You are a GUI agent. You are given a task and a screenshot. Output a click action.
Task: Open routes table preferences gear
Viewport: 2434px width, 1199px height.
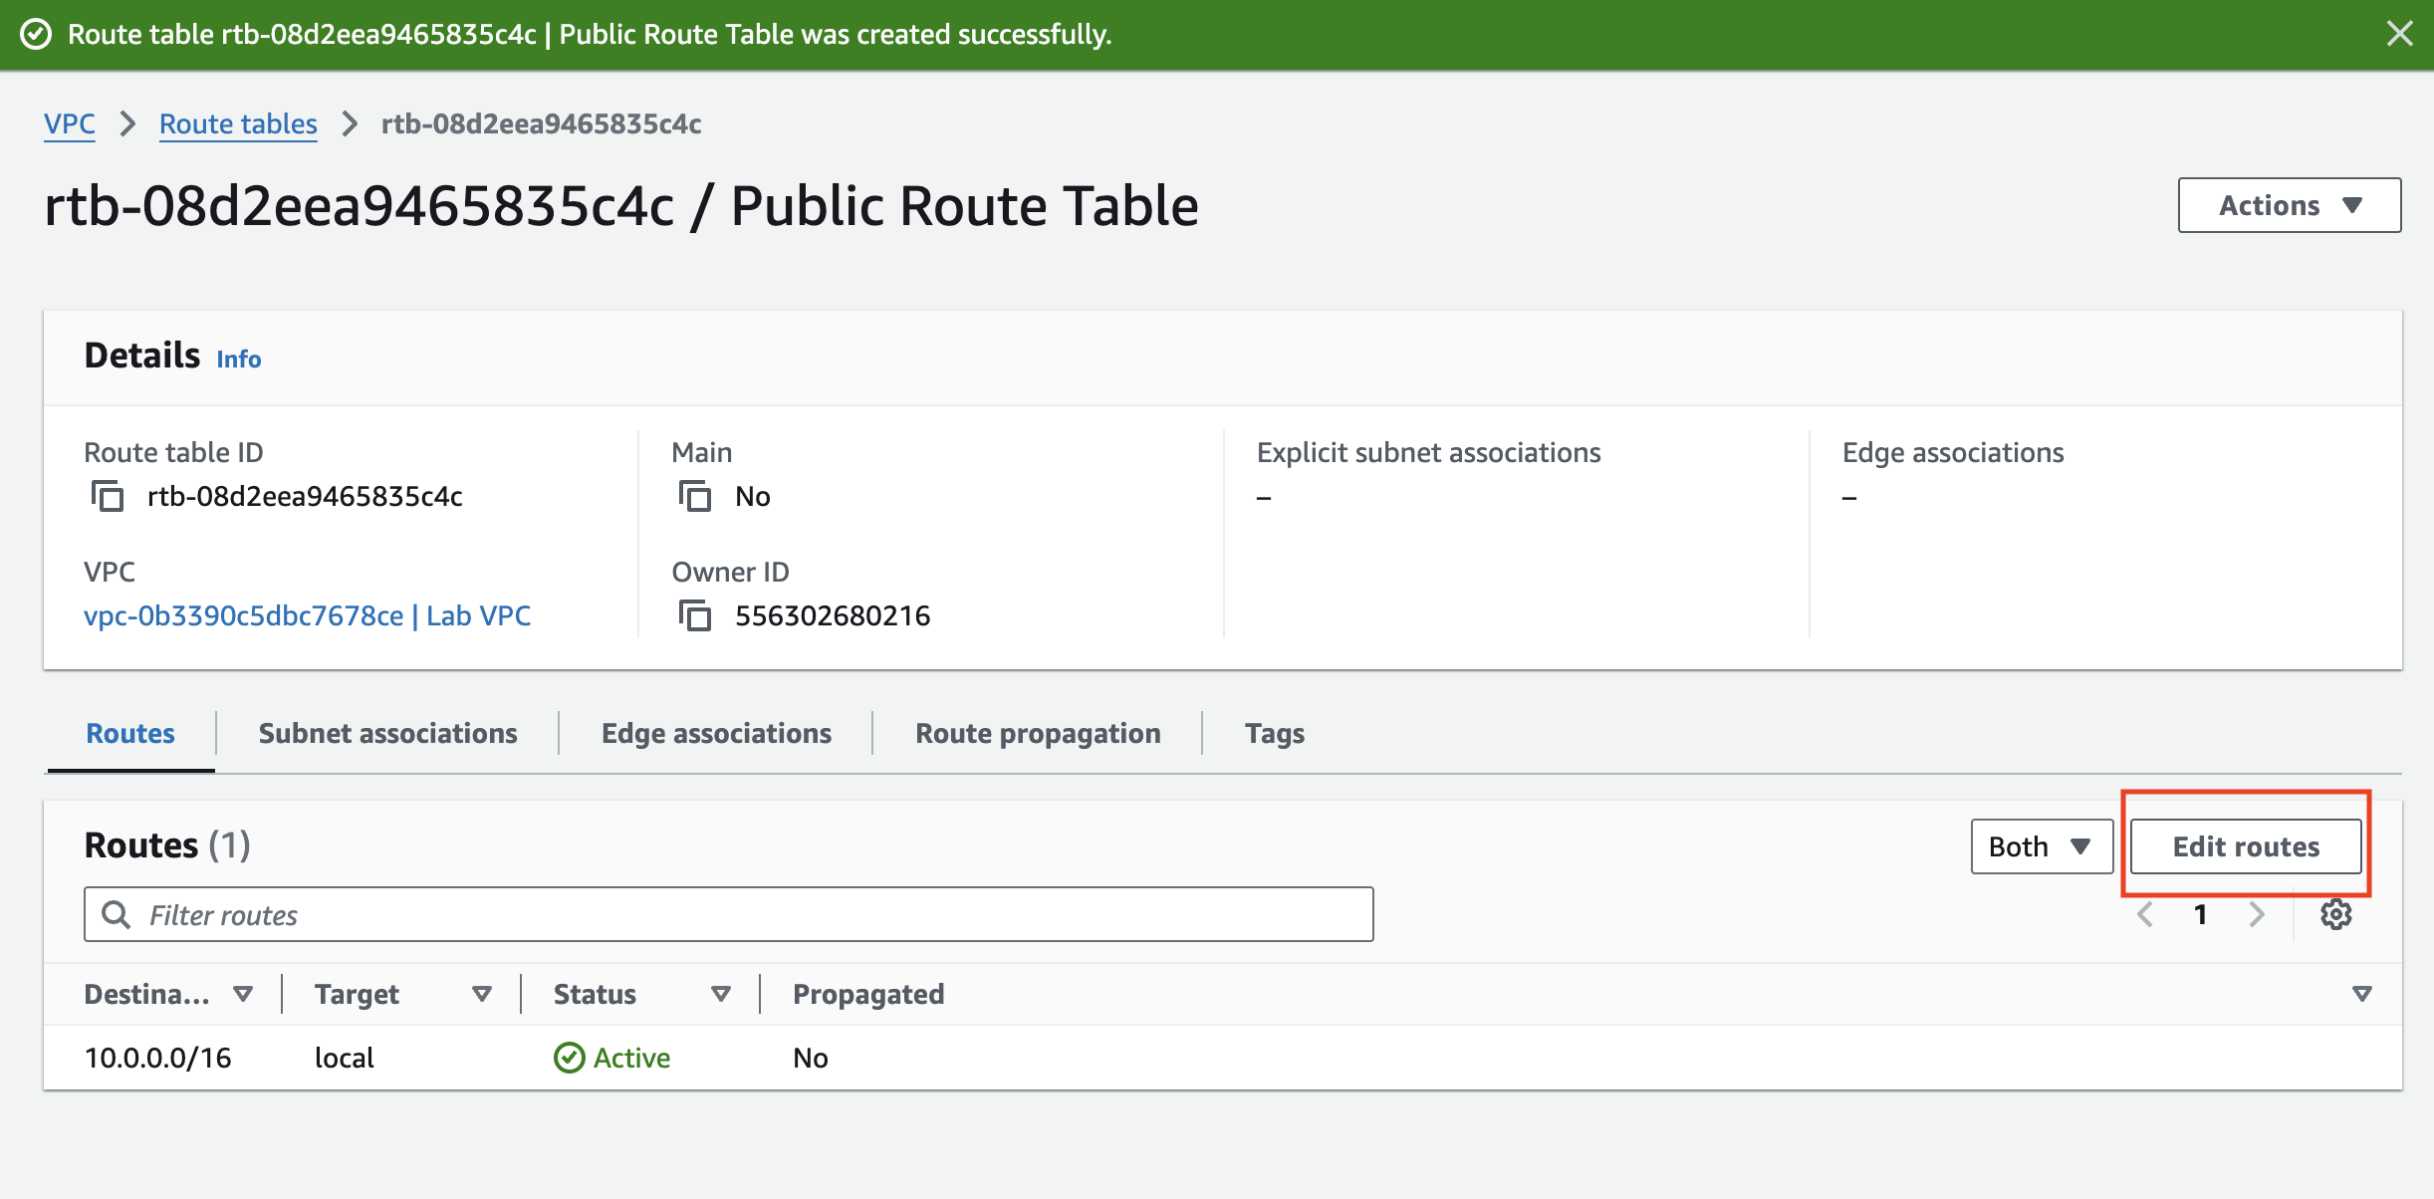click(x=2335, y=914)
